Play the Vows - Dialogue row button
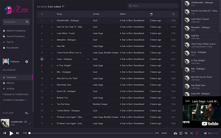 pos(42,59)
